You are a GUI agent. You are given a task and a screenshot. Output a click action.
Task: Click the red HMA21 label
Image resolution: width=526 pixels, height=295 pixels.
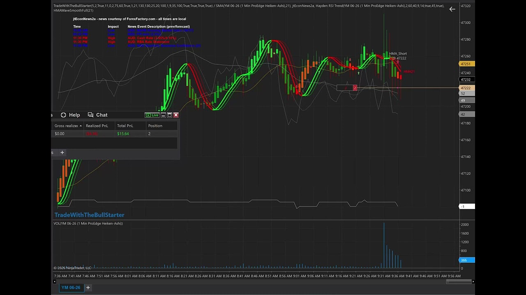pos(409,72)
